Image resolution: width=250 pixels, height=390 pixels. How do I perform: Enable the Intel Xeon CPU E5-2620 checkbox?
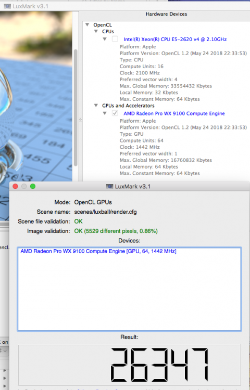[x=115, y=39]
